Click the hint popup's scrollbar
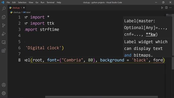 (x=173, y=36)
